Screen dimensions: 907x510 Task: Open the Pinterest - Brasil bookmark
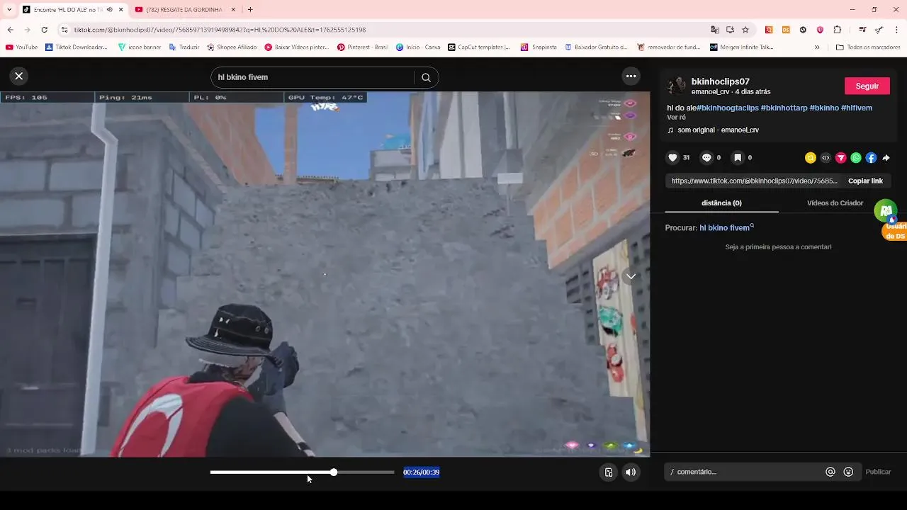pyautogui.click(x=362, y=47)
